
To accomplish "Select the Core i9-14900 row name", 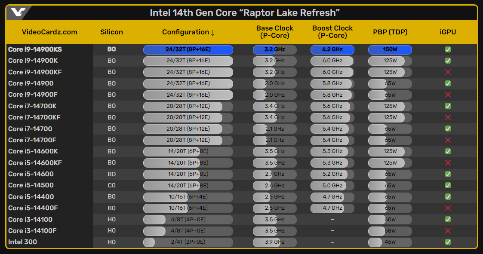I will coord(31,83).
